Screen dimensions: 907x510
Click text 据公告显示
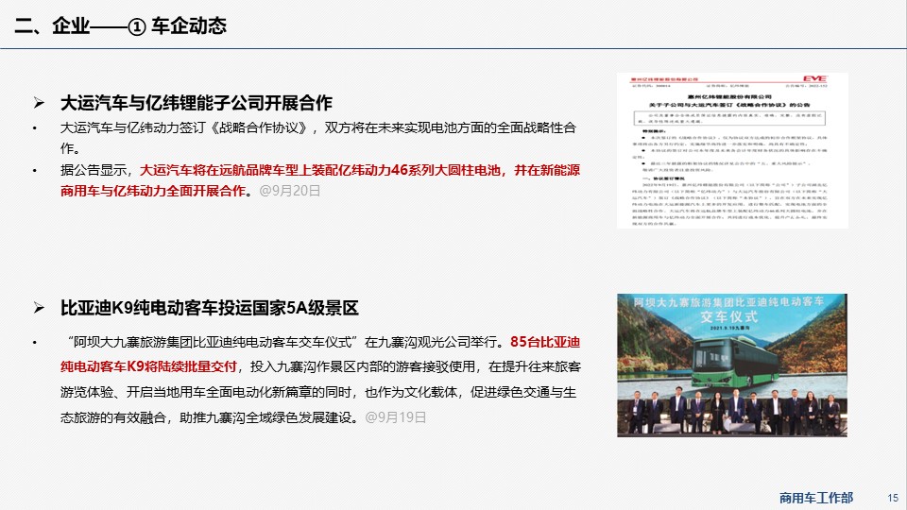(x=94, y=170)
